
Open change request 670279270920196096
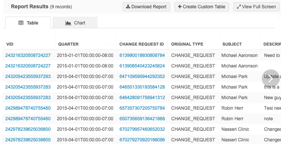[142, 140]
